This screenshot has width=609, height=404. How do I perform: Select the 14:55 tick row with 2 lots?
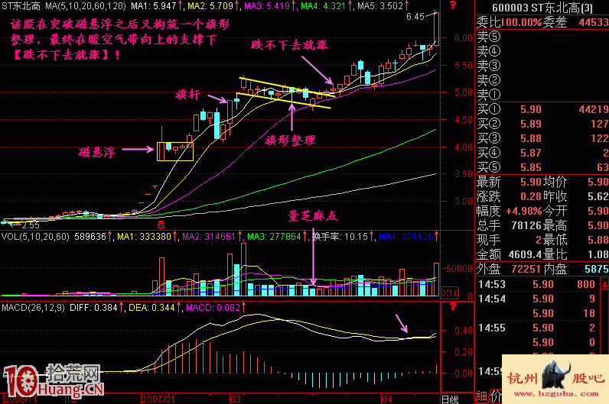point(538,328)
